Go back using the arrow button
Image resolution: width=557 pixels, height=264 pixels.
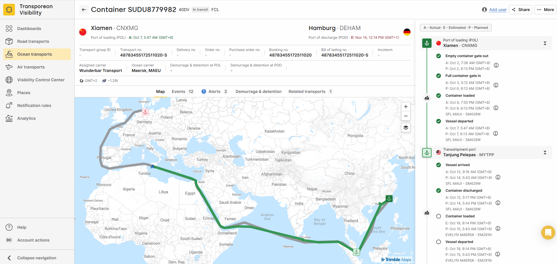coord(84,10)
